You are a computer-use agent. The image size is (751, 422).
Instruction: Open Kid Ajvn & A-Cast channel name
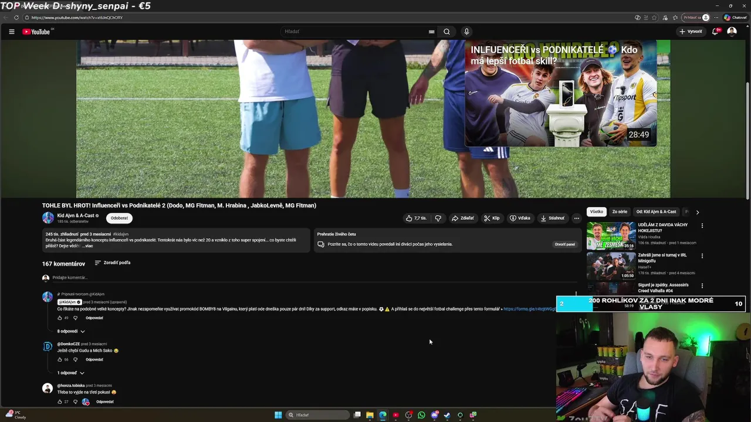tap(76, 216)
